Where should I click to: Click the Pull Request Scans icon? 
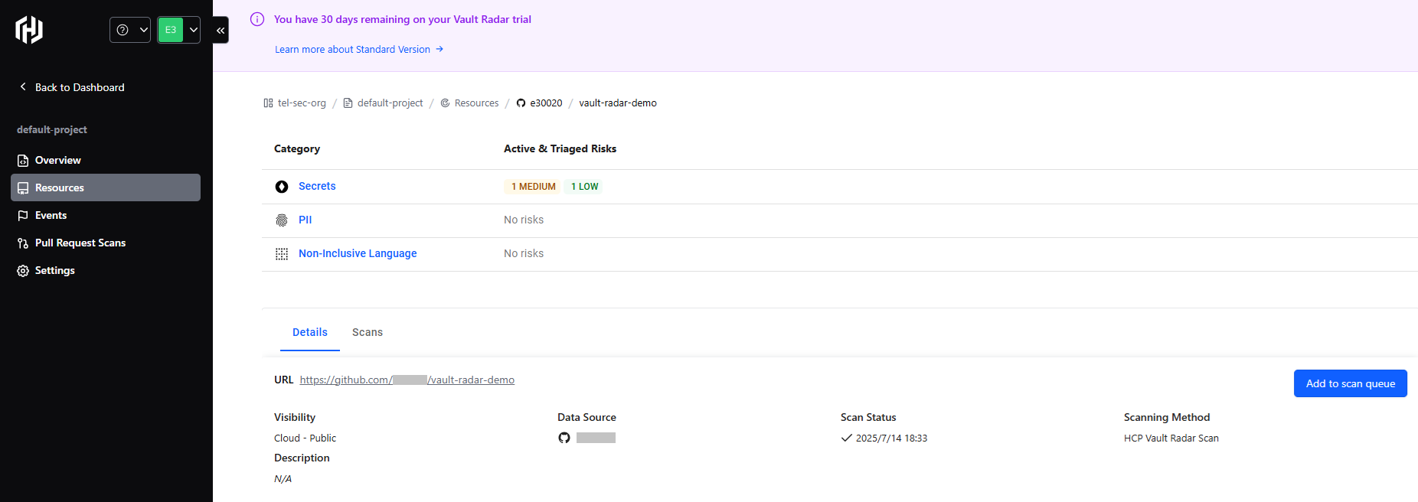[x=23, y=243]
